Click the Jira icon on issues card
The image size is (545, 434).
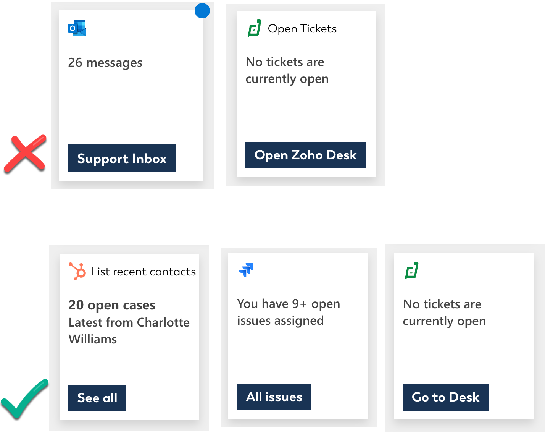coord(246,270)
